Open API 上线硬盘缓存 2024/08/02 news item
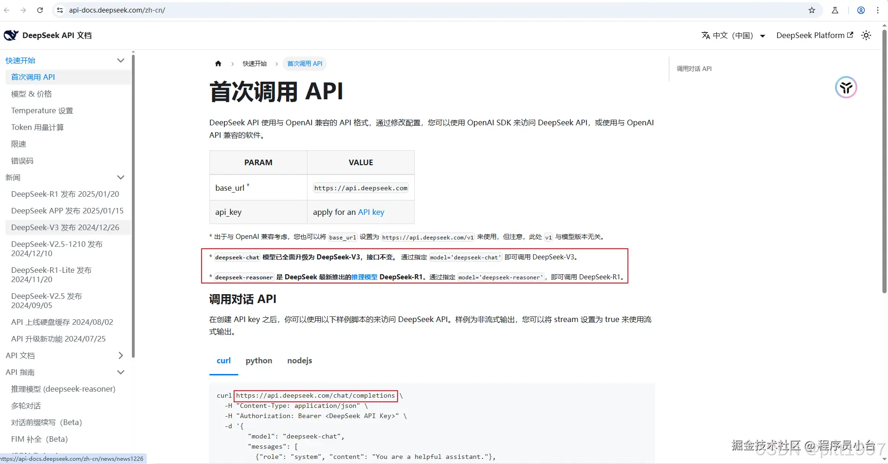Image resolution: width=888 pixels, height=464 pixels. click(68, 322)
